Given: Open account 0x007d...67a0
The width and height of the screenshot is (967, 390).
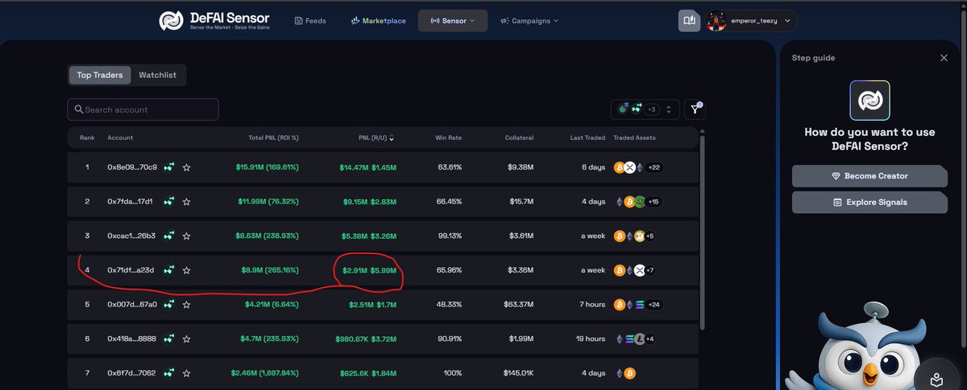Looking at the screenshot, I should point(132,305).
